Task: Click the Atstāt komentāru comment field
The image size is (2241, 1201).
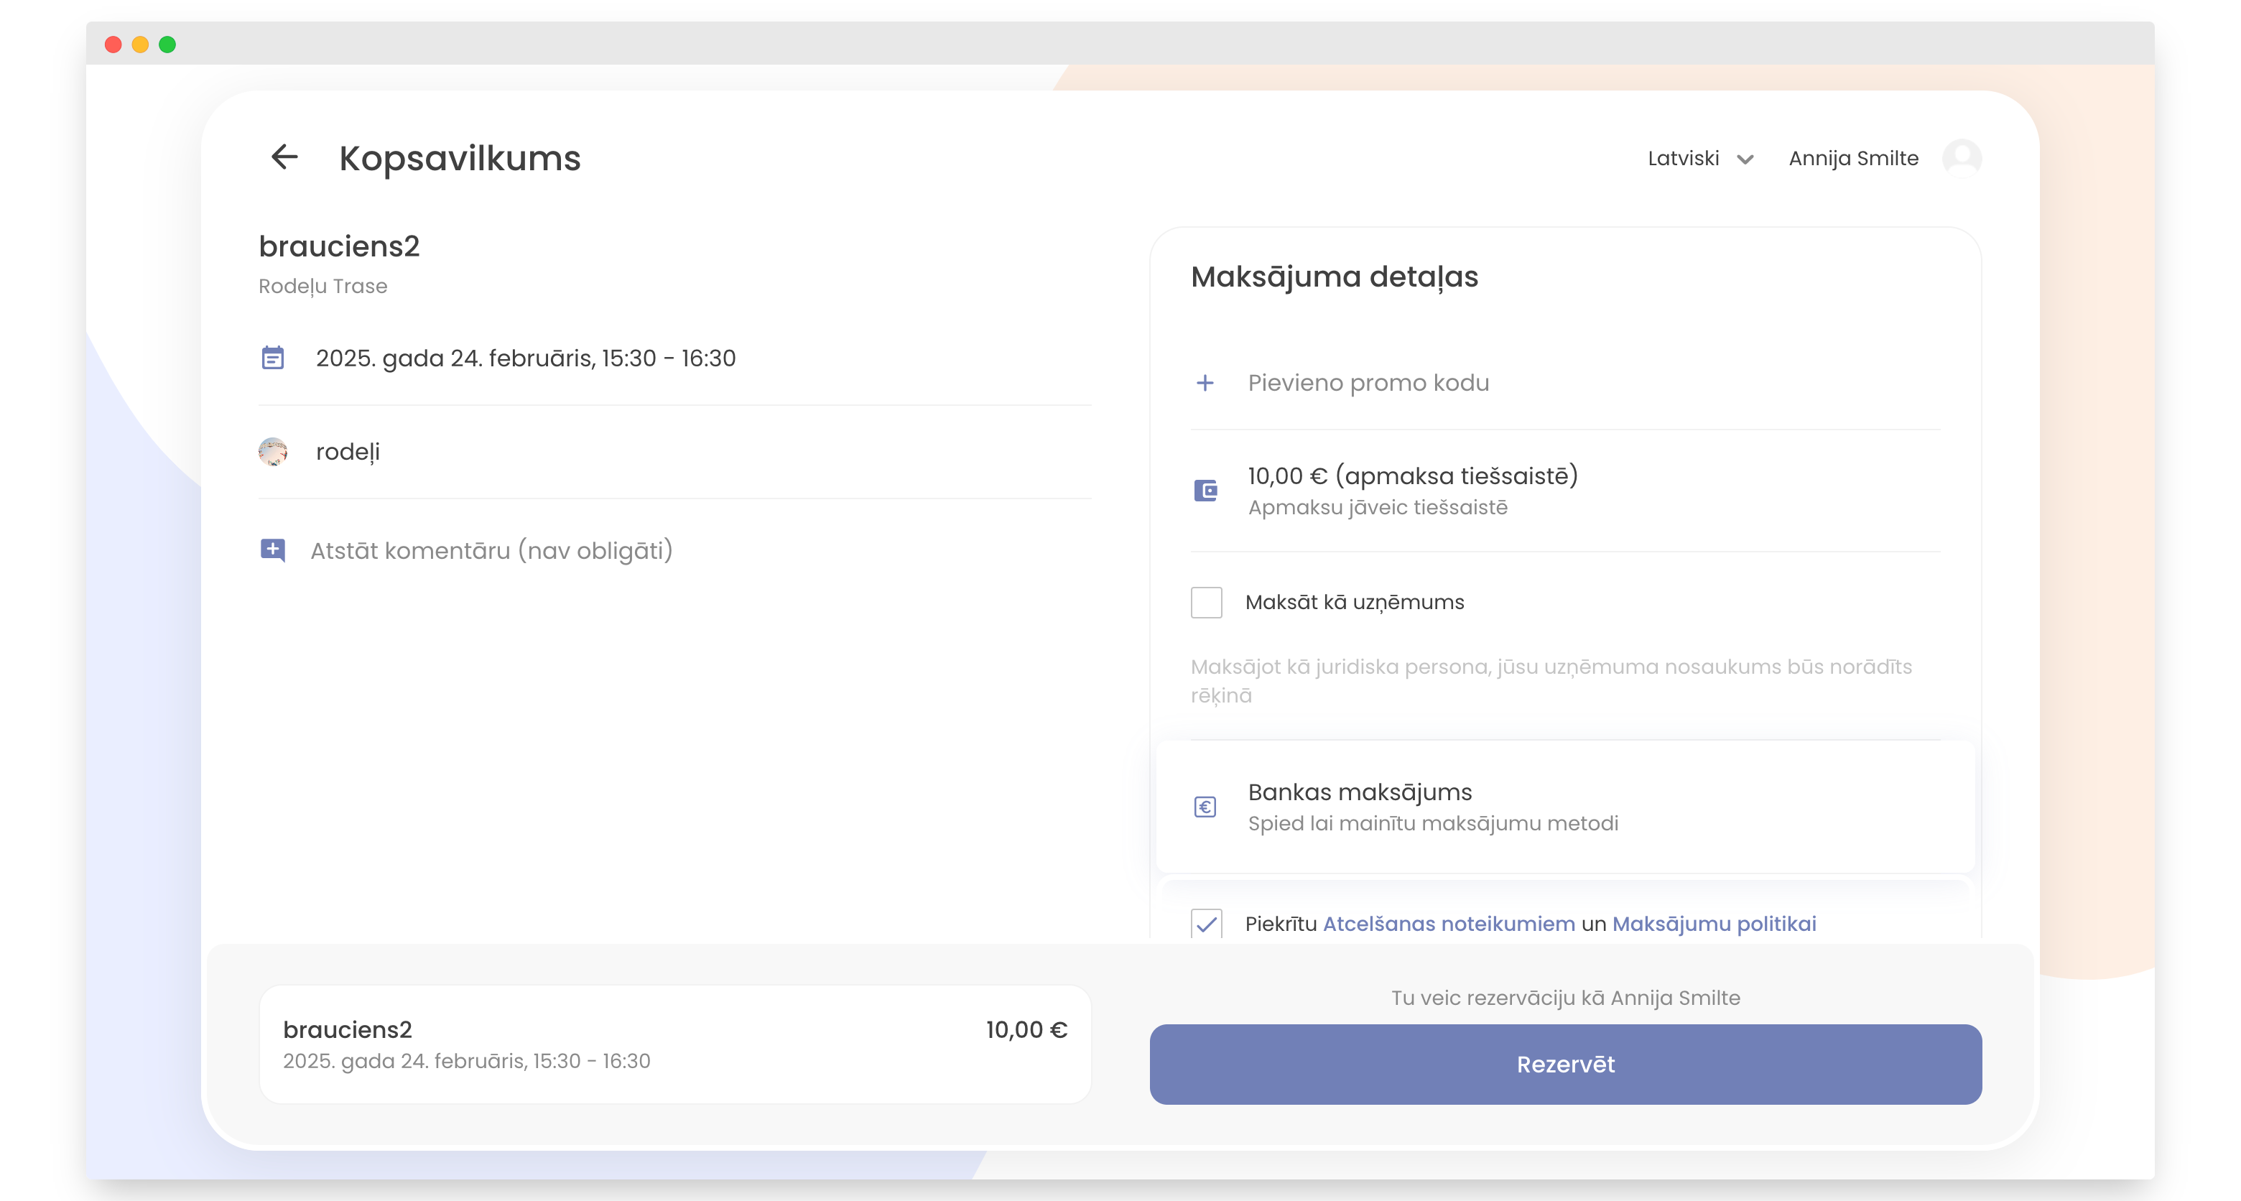Action: tap(491, 551)
